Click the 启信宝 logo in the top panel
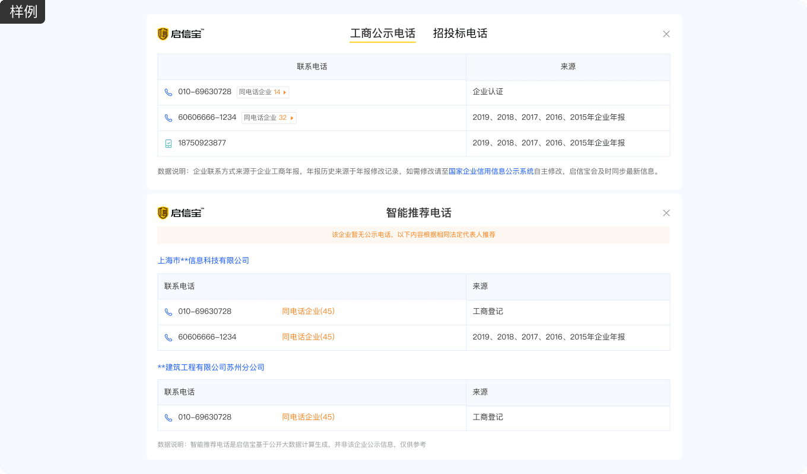Screen dimensions: 807x474 tap(181, 34)
